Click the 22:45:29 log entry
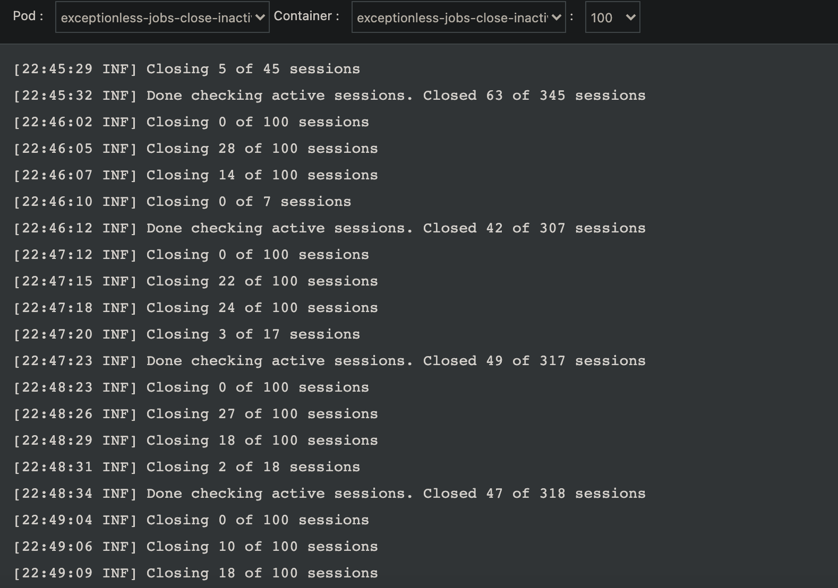Viewport: 838px width, 588px height. (x=187, y=68)
